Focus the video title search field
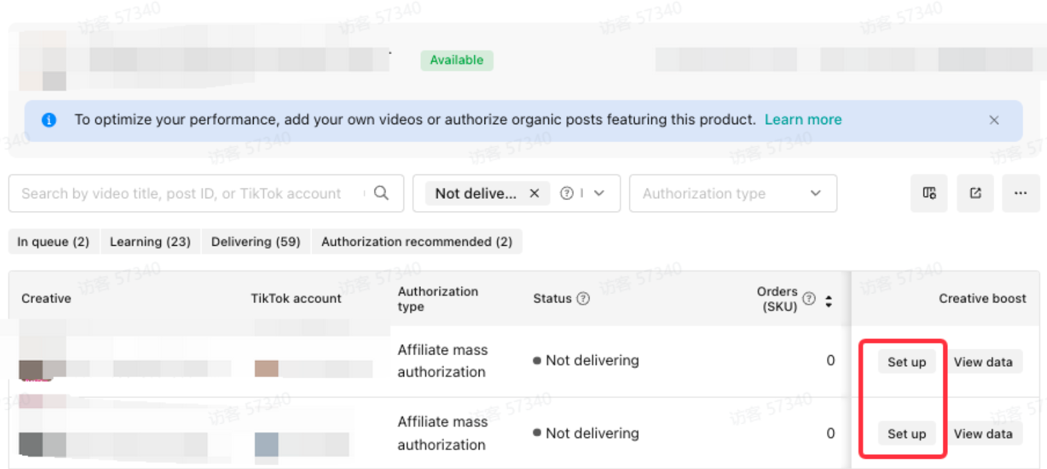1047x469 pixels. pos(187,194)
